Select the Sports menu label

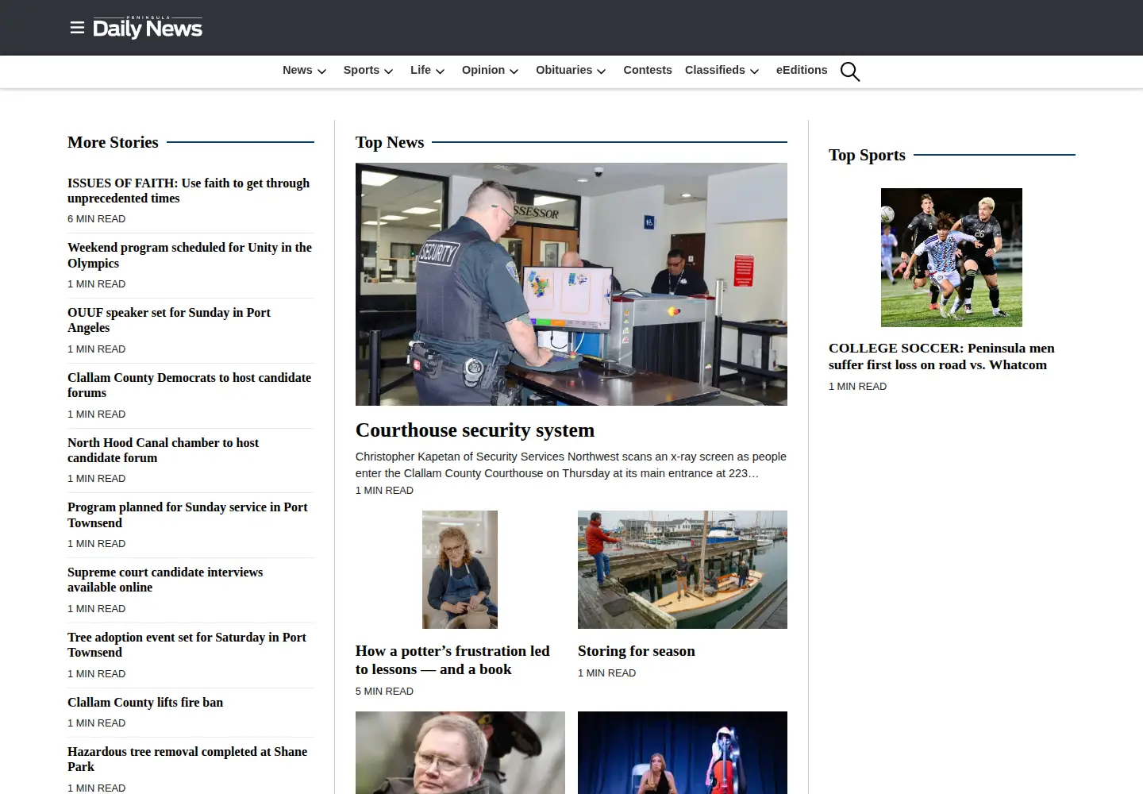[361, 70]
